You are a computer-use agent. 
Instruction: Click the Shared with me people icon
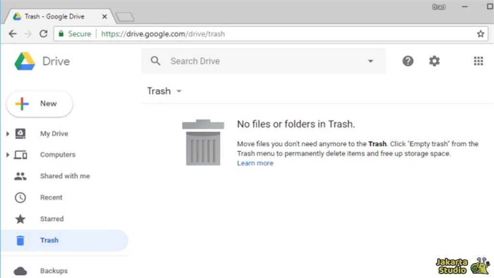[x=20, y=176]
